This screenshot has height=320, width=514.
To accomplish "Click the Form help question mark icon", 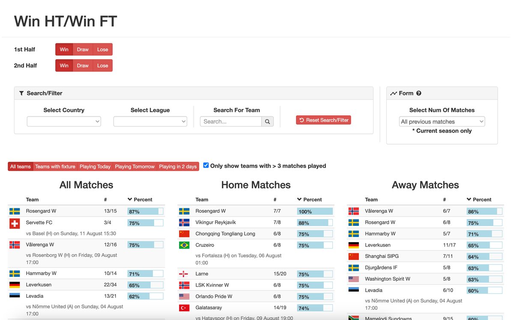I will point(418,93).
